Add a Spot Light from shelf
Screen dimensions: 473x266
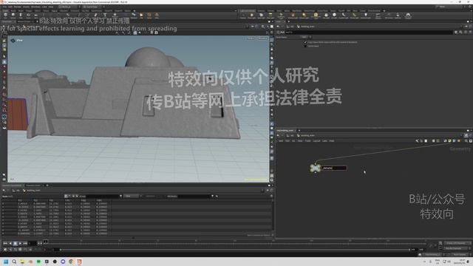click(261, 16)
